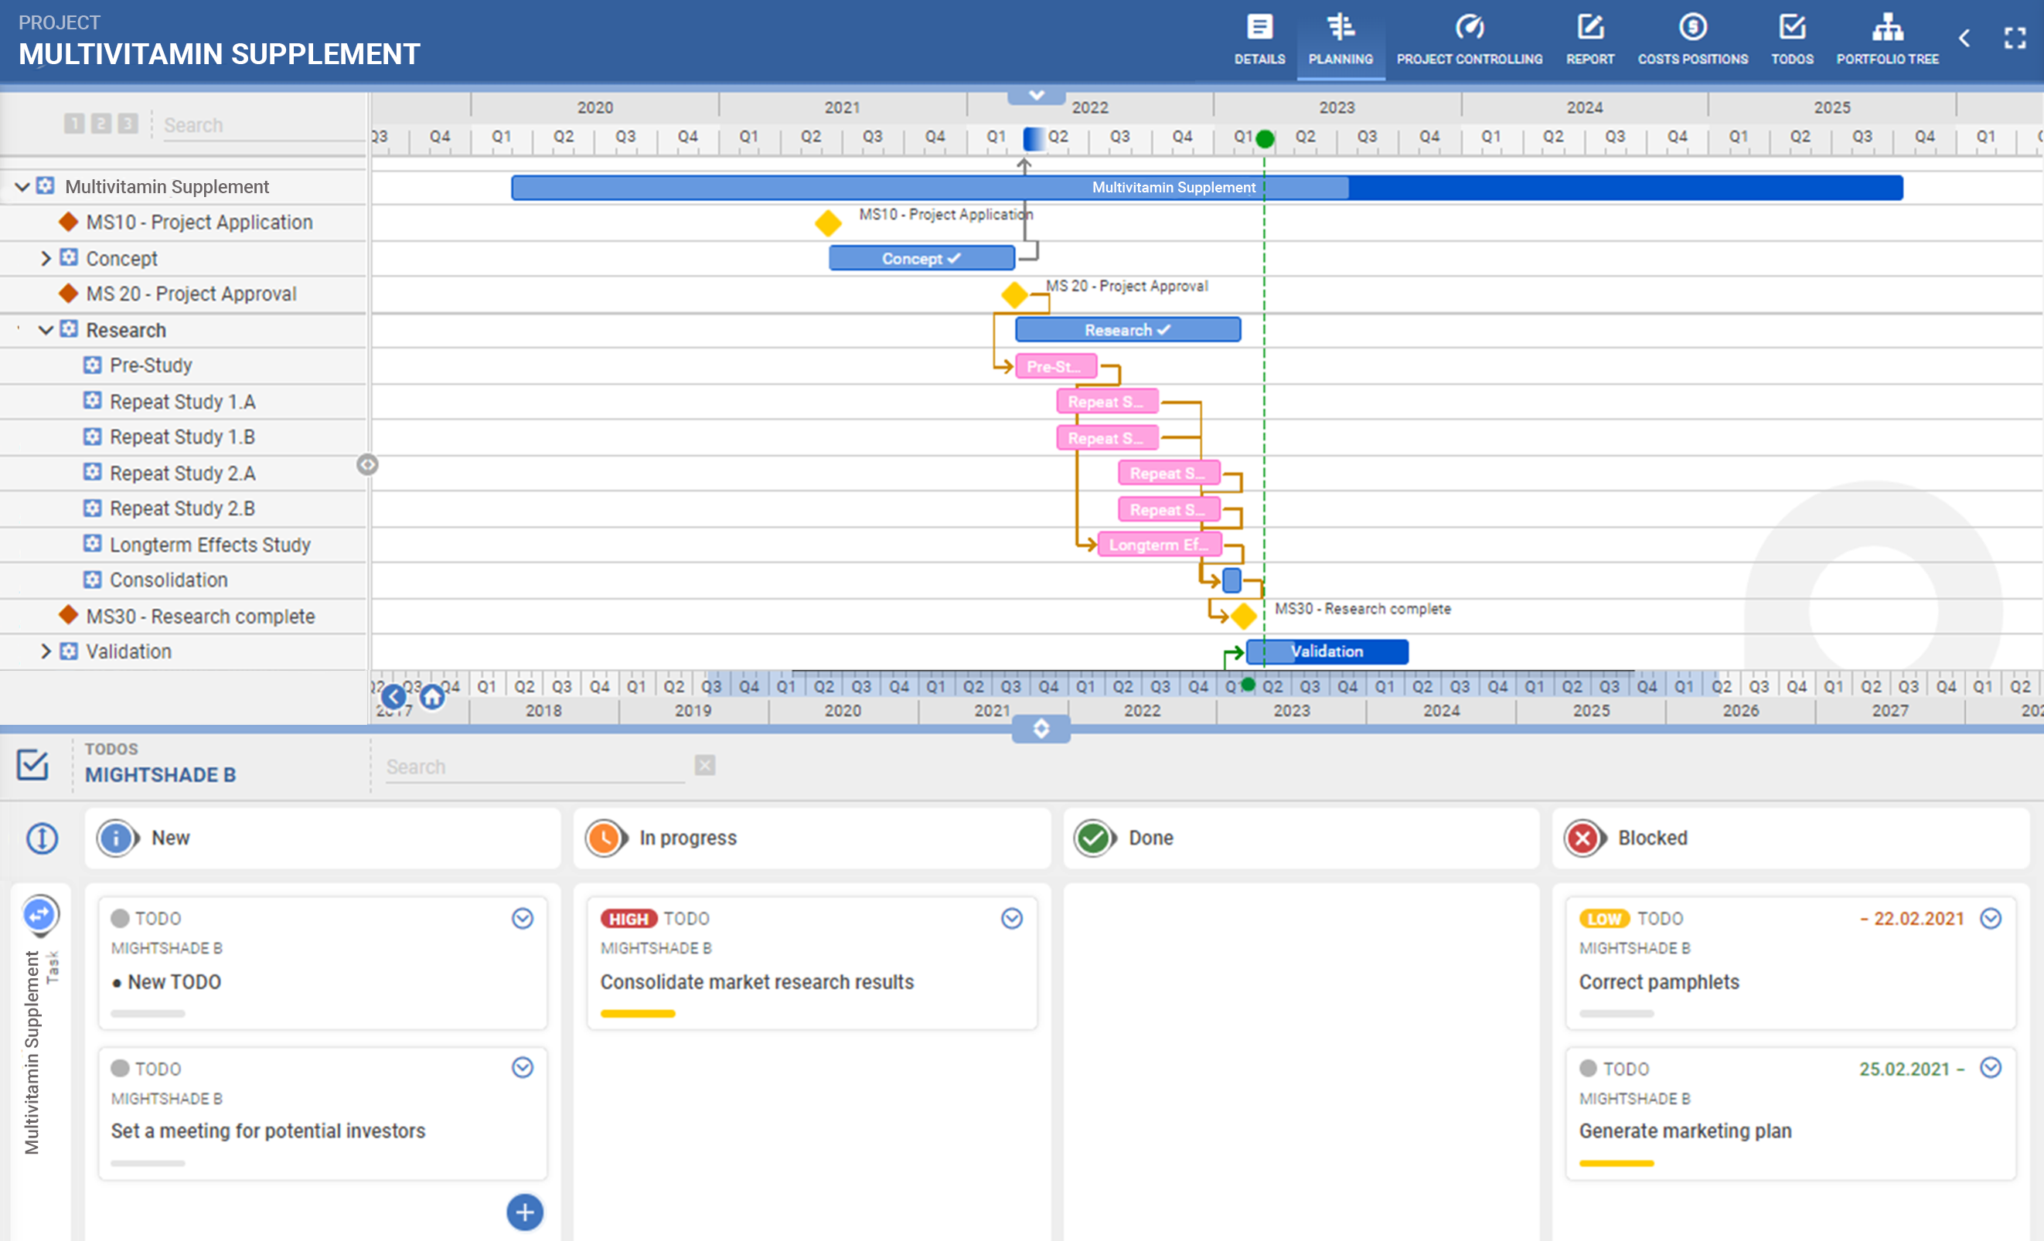
Task: Open dropdown on Generate marketing plan card
Action: [x=1991, y=1068]
